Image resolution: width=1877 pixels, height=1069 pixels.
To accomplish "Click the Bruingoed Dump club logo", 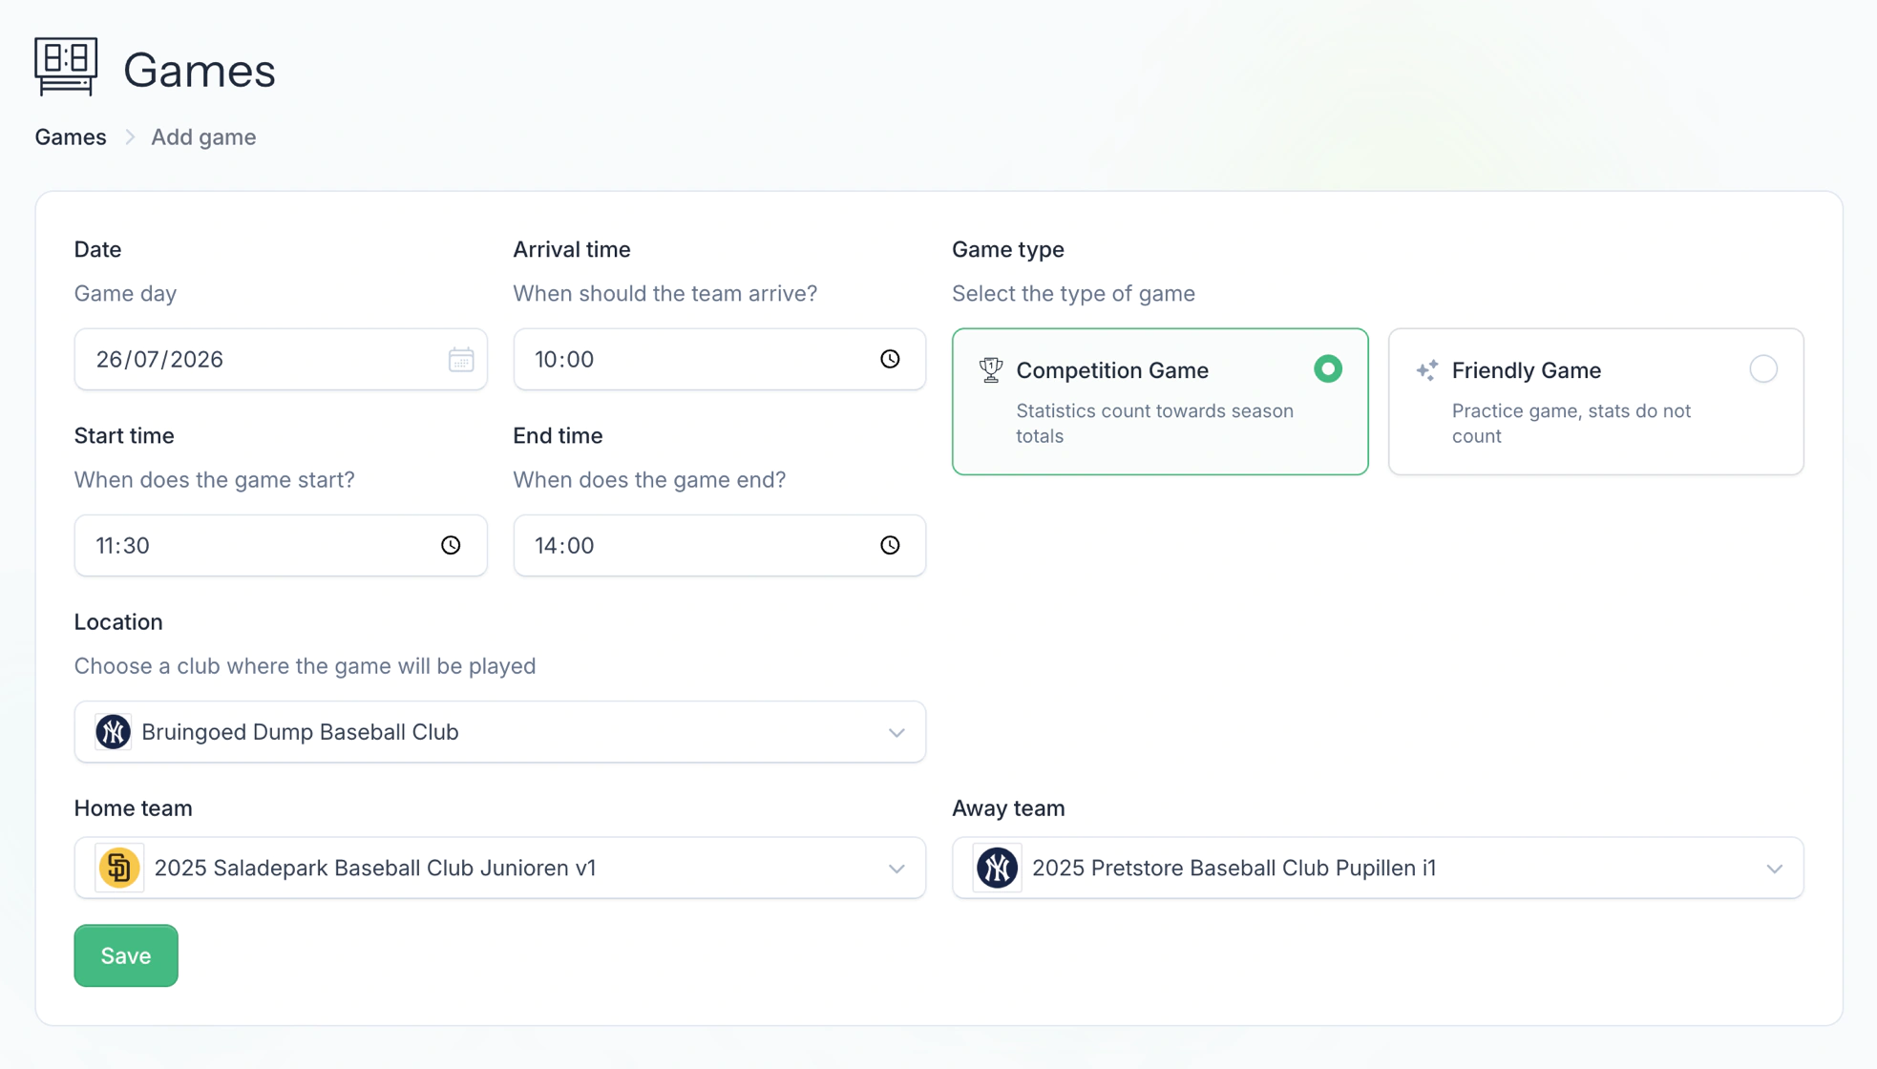I will (x=114, y=732).
